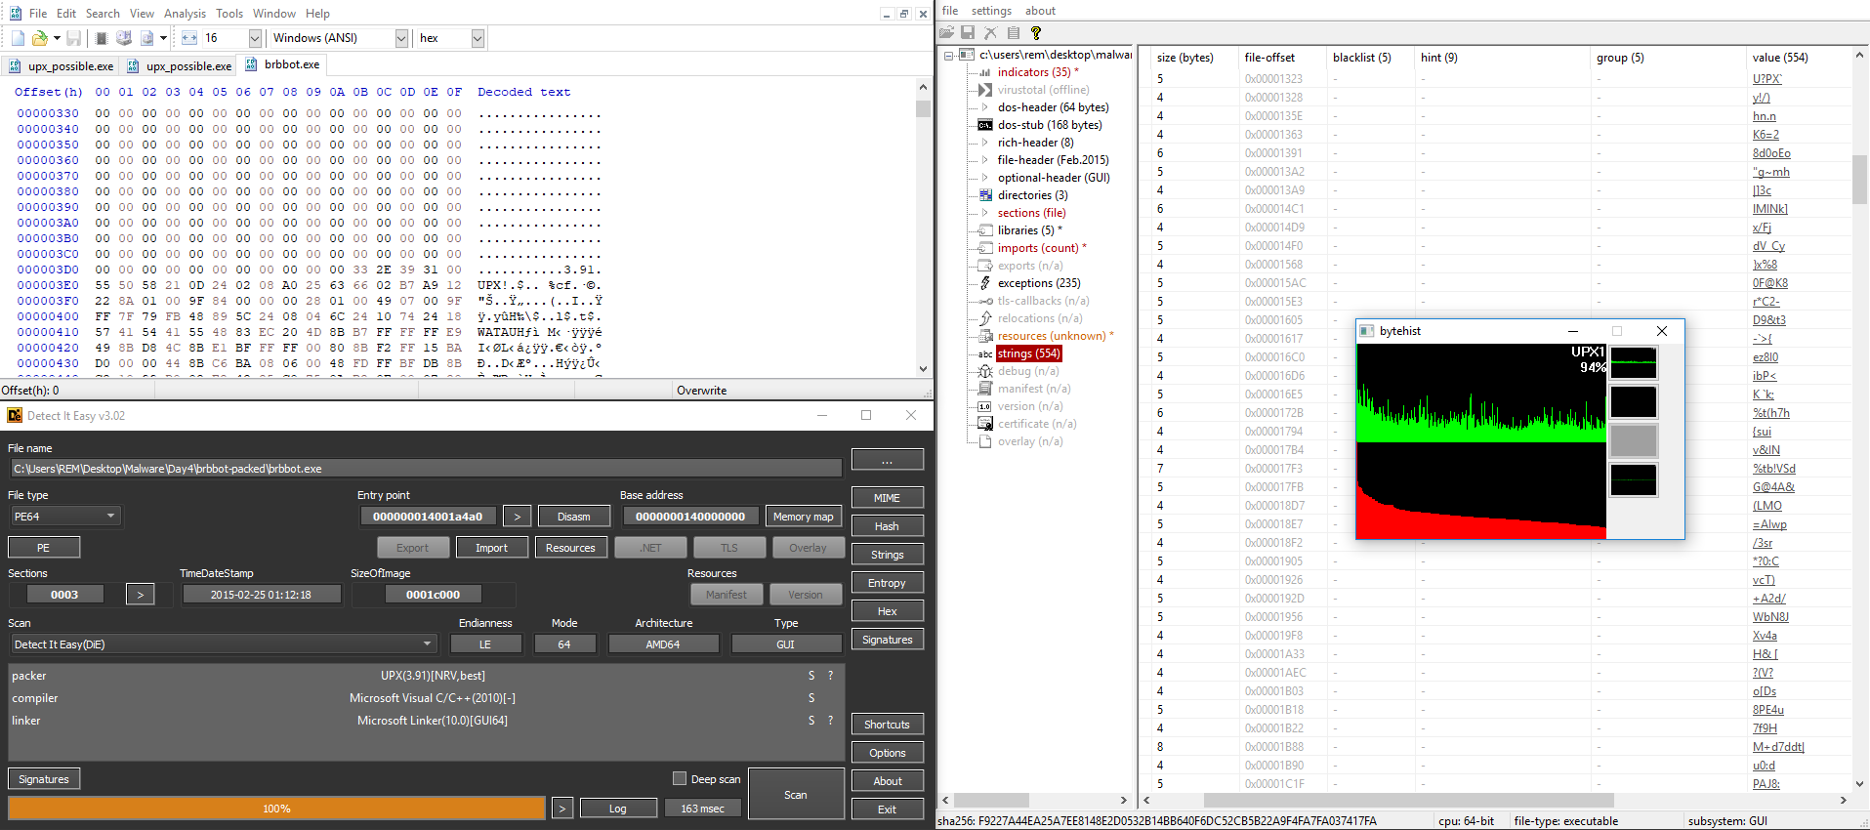
Task: Open pestudio about menu
Action: (x=1040, y=11)
